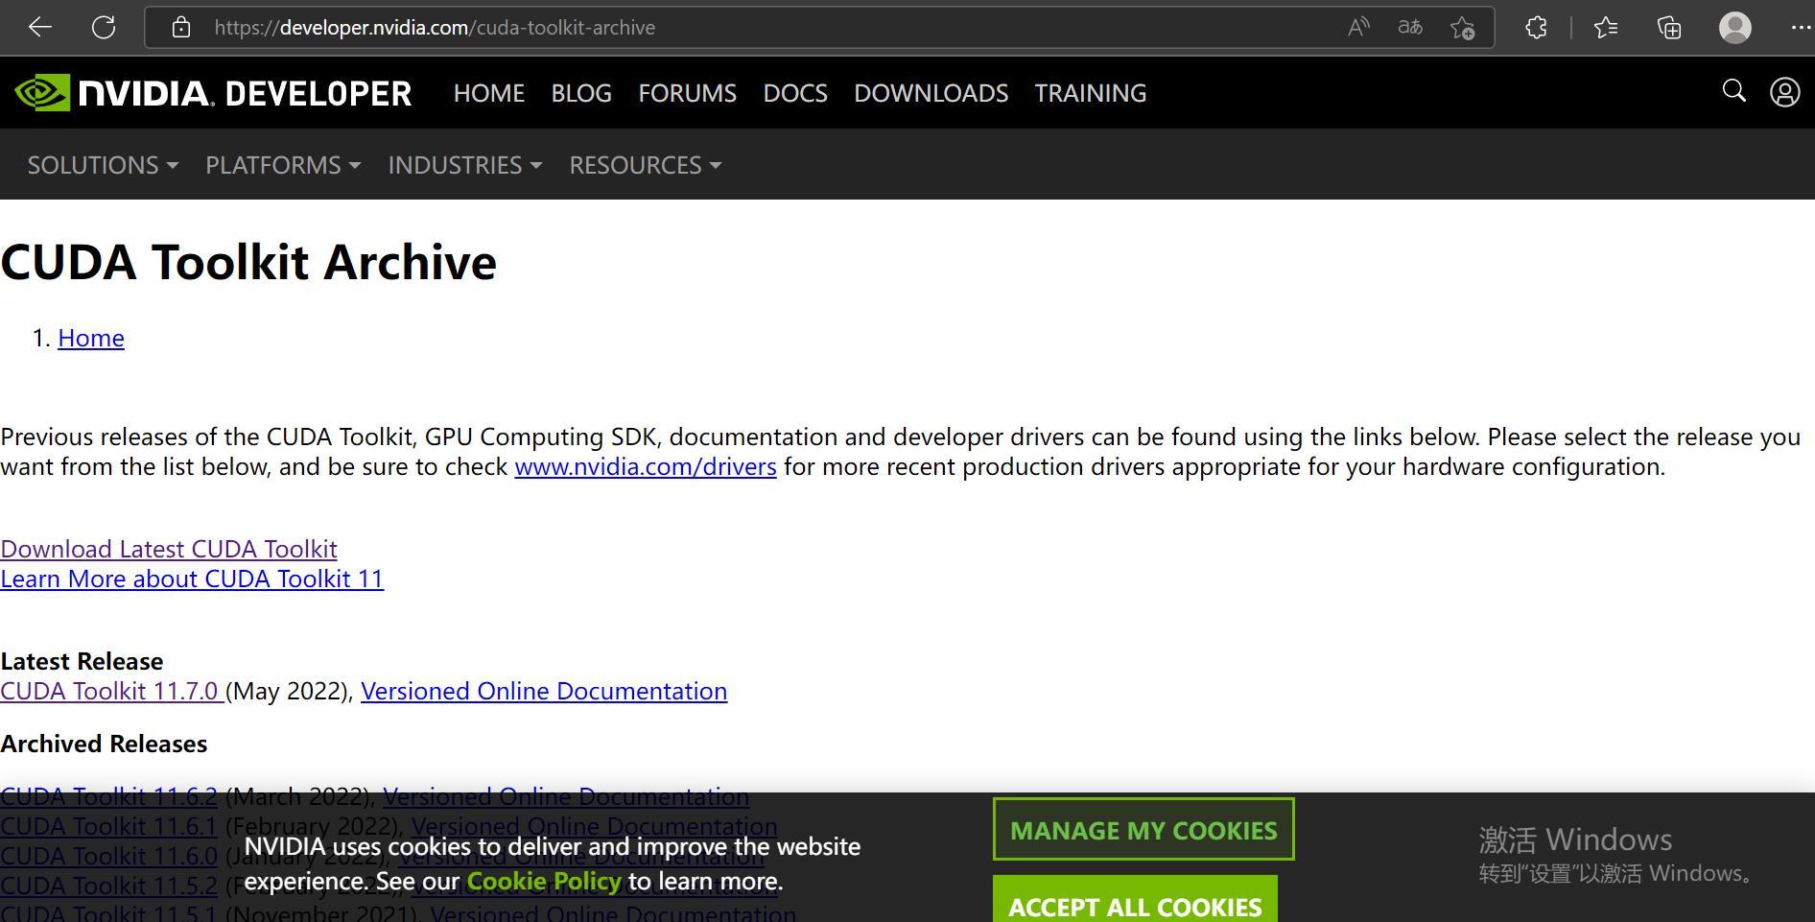1815x922 pixels.
Task: Expand the RESOURCES dropdown menu
Action: point(645,165)
